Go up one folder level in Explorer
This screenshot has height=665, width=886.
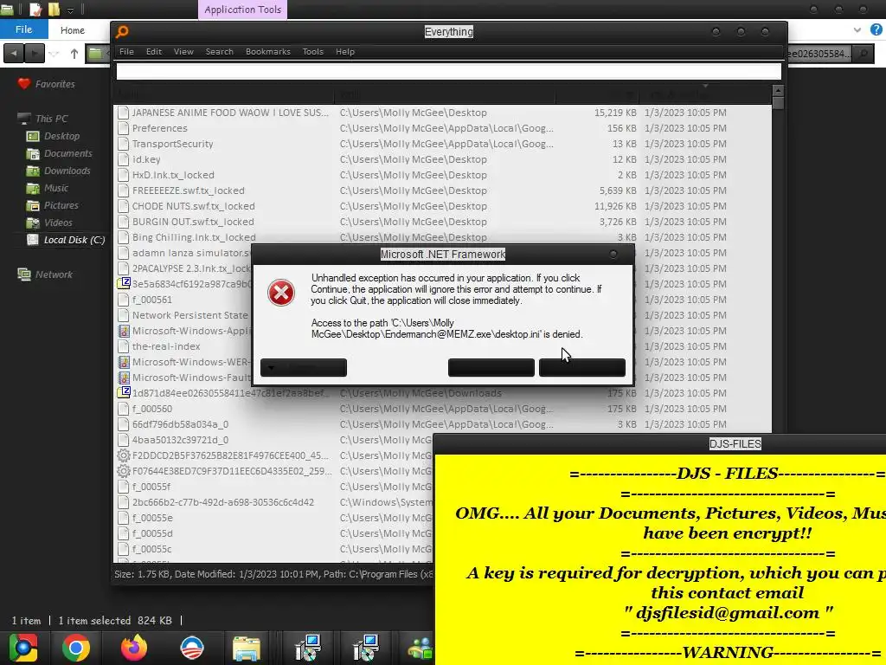(x=74, y=54)
